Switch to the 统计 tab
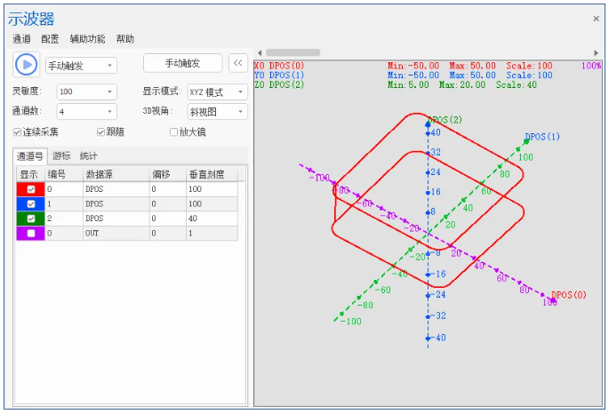This screenshot has height=414, width=609. point(88,156)
